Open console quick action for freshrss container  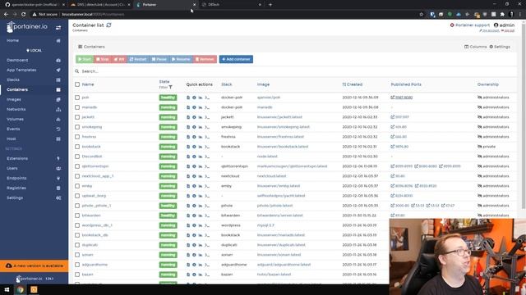tap(207, 137)
